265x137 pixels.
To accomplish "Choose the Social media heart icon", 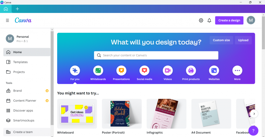I will pyautogui.click(x=144, y=70).
